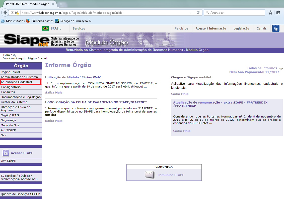Open Segurança sidebar item
Screen dimensions: 289x205
pyautogui.click(x=21, y=120)
